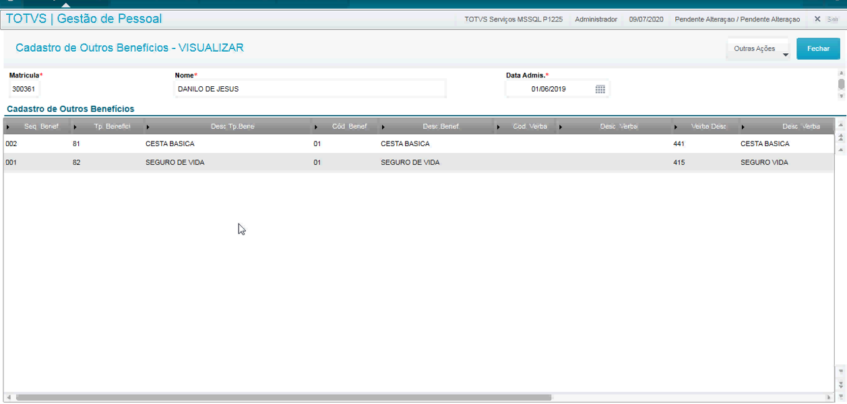
Task: Click the horizontal scrollbar left arrow
Action: (8, 398)
